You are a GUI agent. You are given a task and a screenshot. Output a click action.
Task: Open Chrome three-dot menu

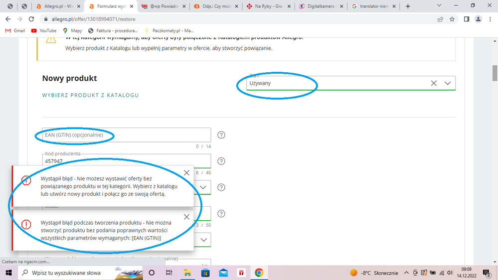pyautogui.click(x=490, y=19)
